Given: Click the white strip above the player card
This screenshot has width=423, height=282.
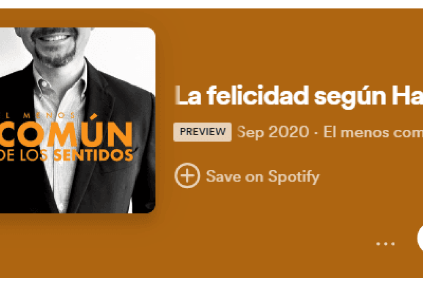Looking at the screenshot, I should tap(211, 4).
